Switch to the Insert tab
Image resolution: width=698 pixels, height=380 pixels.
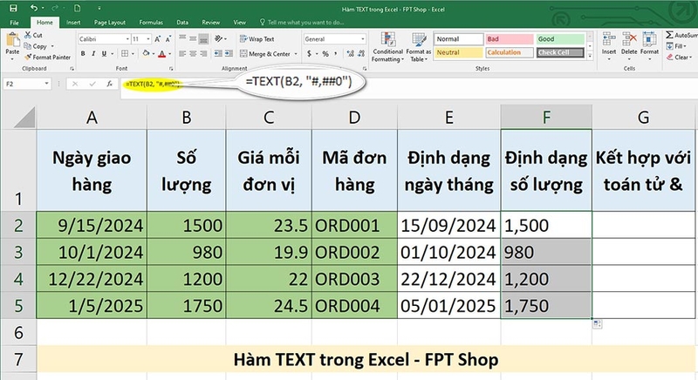pos(73,22)
